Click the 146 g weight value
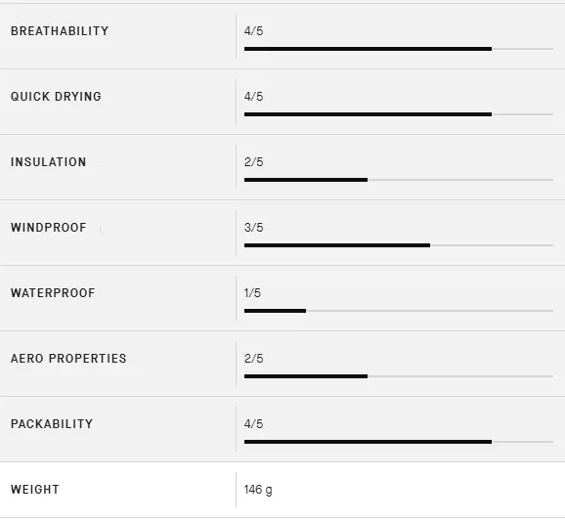565x521 pixels. click(x=258, y=490)
